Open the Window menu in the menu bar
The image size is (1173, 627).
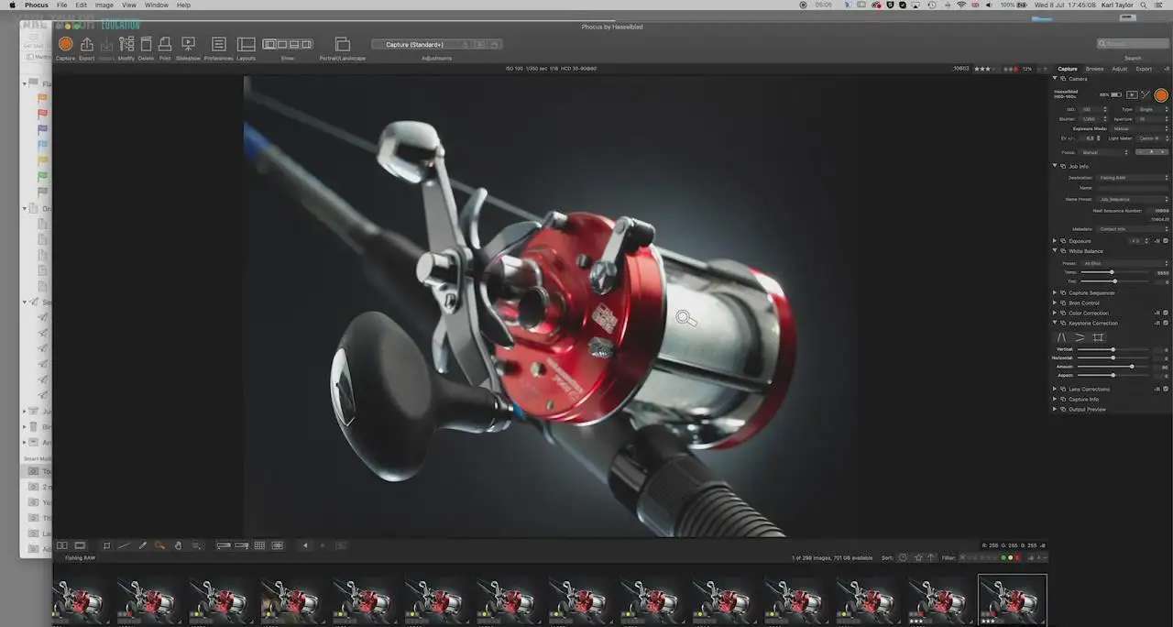click(157, 5)
